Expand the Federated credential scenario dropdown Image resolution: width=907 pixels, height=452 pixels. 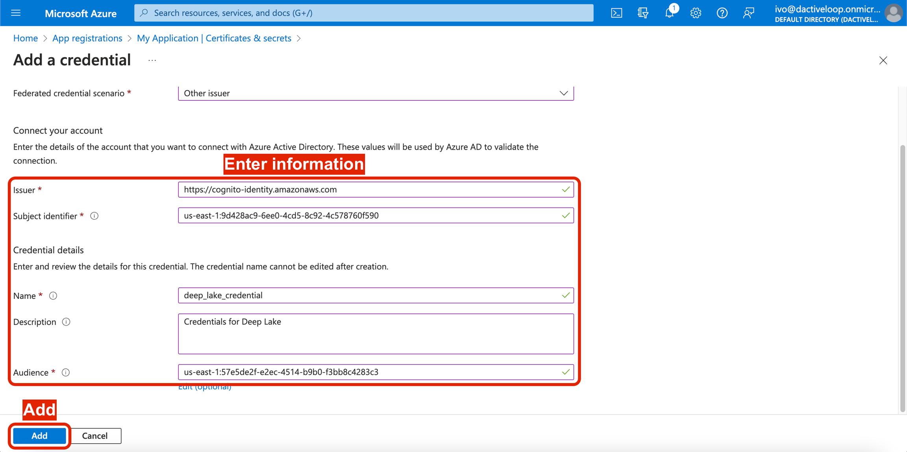tap(376, 93)
